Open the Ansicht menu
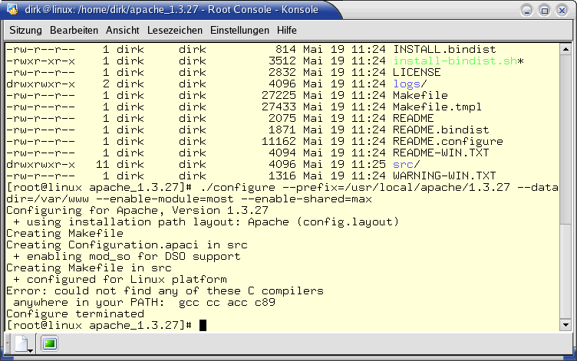 pyautogui.click(x=123, y=30)
